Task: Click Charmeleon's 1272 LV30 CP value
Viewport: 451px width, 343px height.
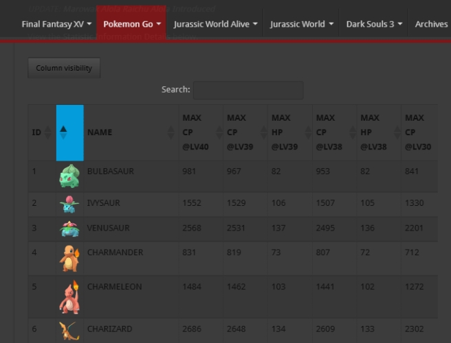Action: [414, 287]
